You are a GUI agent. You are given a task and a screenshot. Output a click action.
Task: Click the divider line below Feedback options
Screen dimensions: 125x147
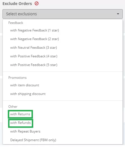point(62,72)
